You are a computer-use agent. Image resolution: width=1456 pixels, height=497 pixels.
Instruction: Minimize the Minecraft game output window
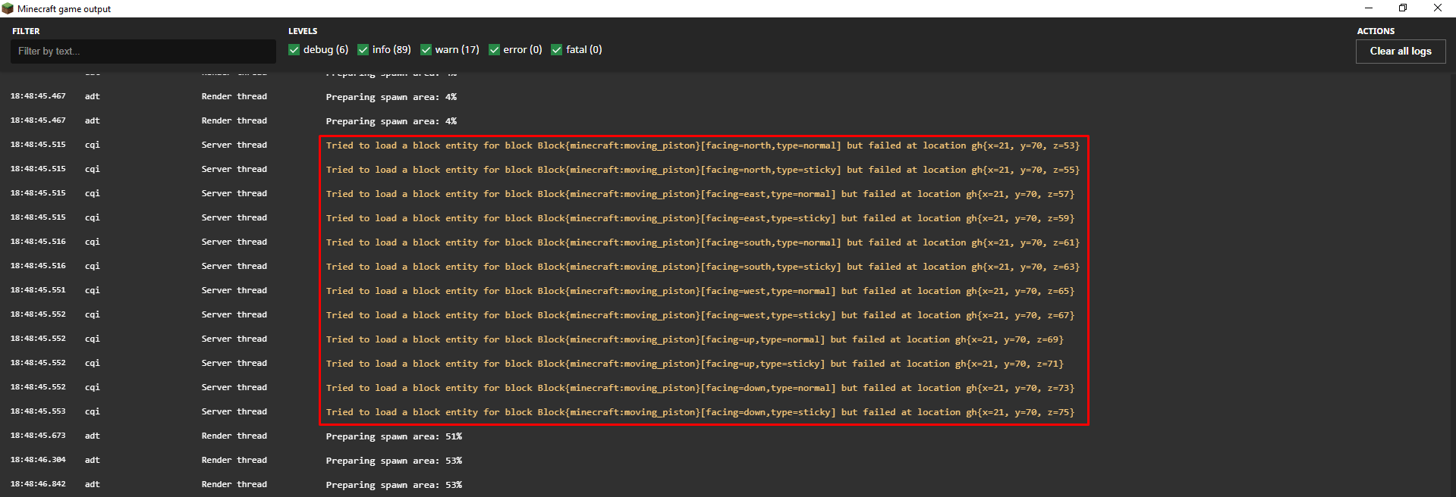(x=1369, y=8)
